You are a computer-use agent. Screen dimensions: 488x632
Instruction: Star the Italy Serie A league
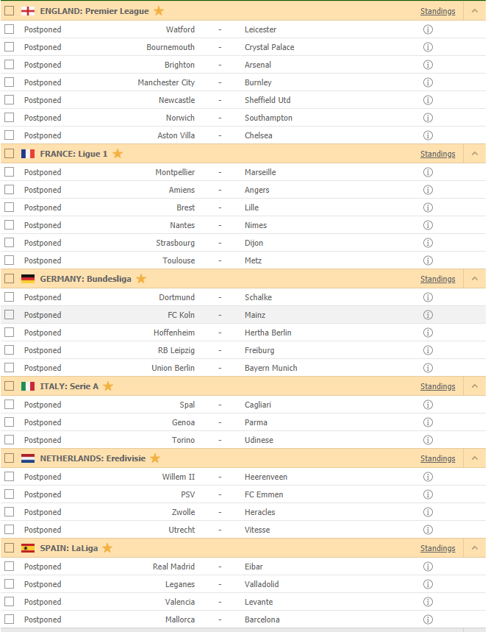pyautogui.click(x=108, y=386)
